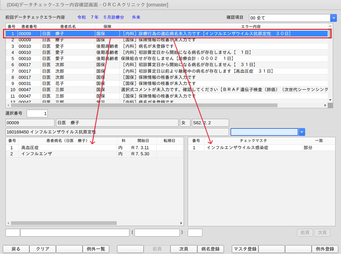Screen dimensions: 341x254
Task: Go to next page with 次頁
Action: click(183, 249)
